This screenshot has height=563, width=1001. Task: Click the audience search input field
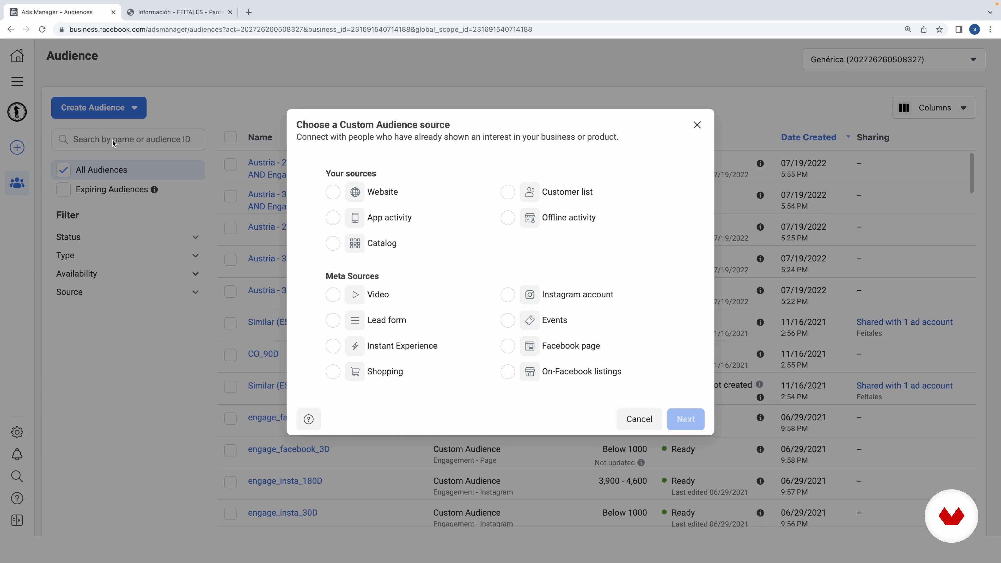(x=128, y=139)
